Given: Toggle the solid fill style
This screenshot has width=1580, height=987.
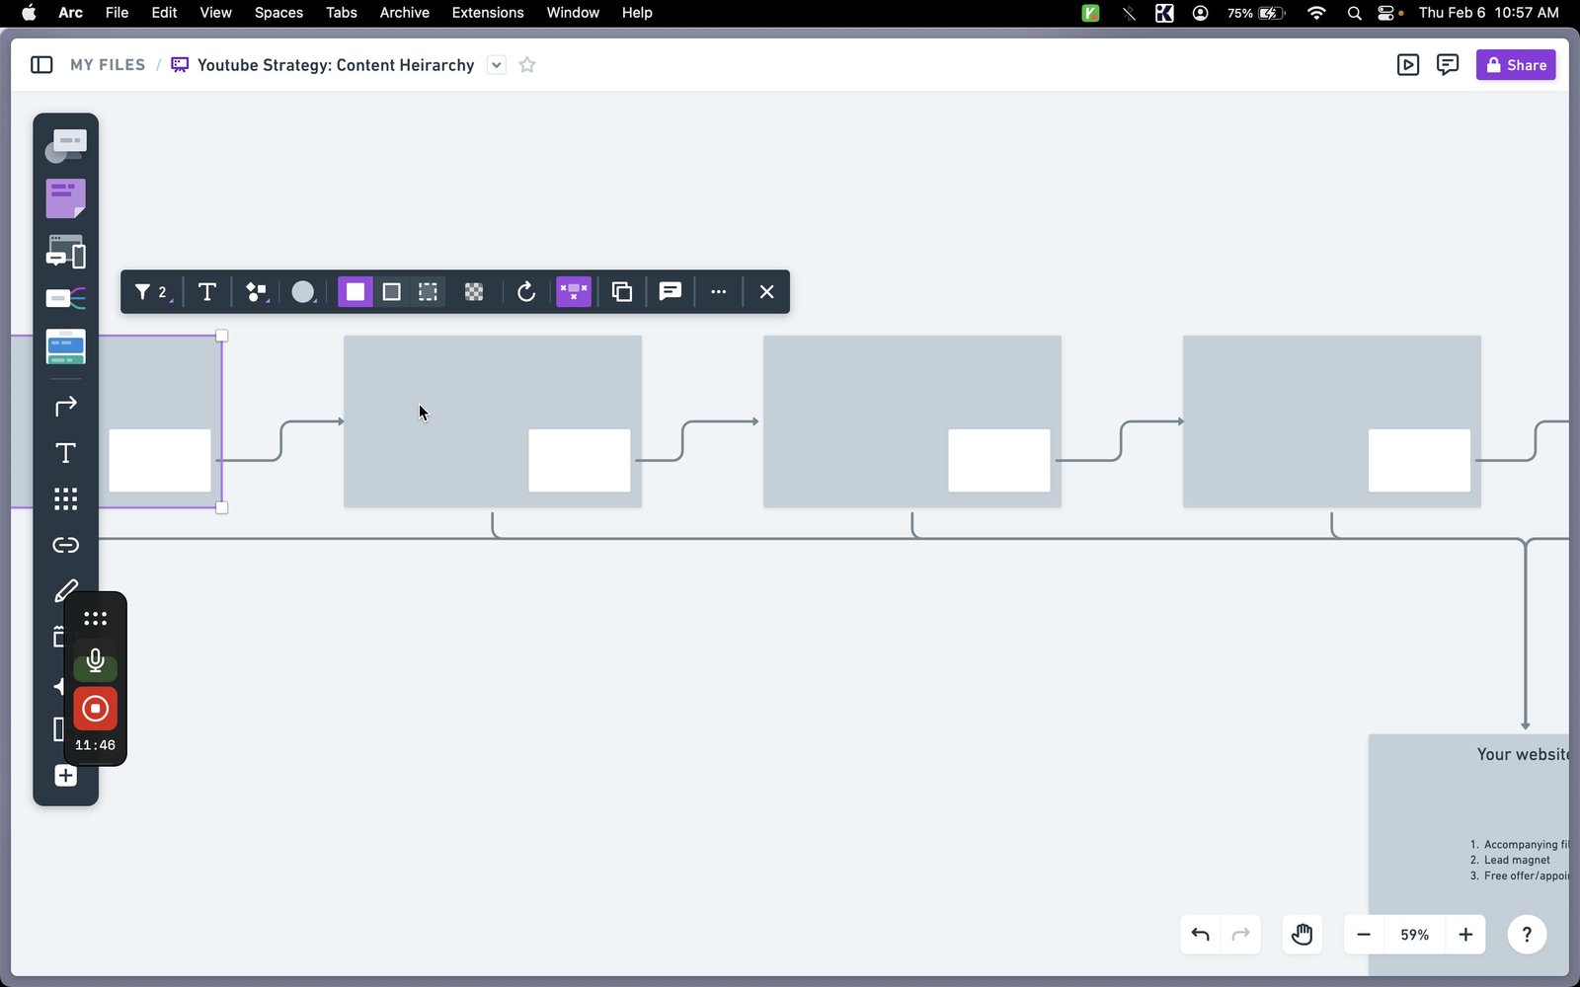Looking at the screenshot, I should click(x=355, y=292).
